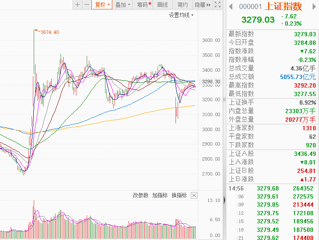Viewport: 319px width, 240px height.
Task: Click the minus zoom-out chart button
Action: (87, 5)
